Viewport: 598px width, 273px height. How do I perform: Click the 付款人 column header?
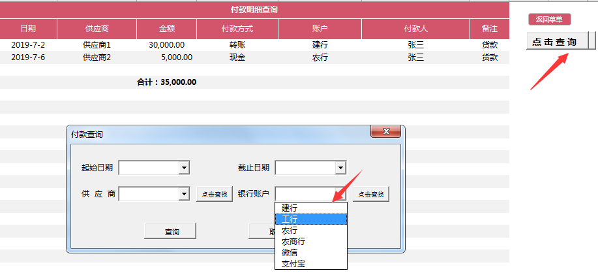click(415, 29)
